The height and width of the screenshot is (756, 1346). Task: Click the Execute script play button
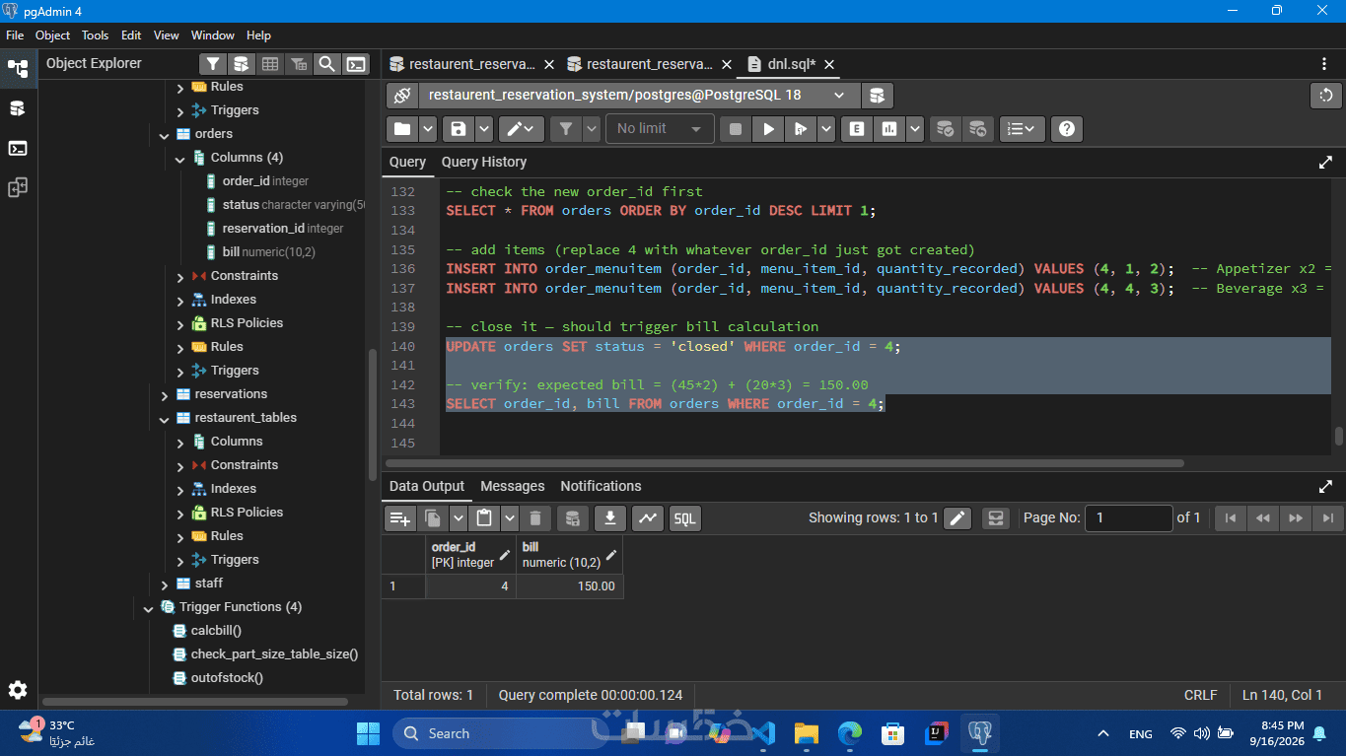point(767,128)
